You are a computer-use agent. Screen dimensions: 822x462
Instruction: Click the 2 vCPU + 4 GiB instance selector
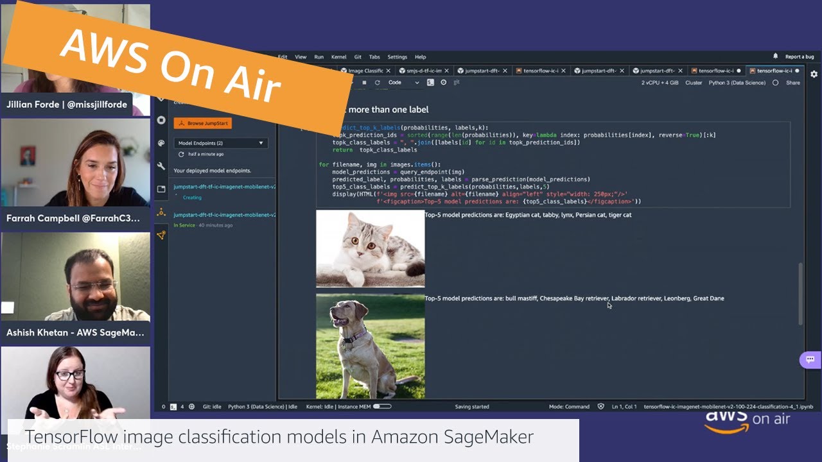660,83
